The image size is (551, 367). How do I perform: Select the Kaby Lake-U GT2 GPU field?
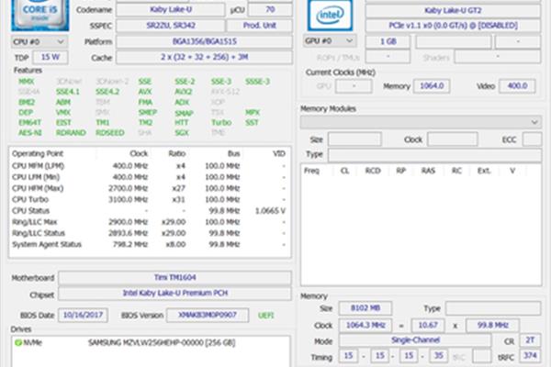click(x=453, y=10)
